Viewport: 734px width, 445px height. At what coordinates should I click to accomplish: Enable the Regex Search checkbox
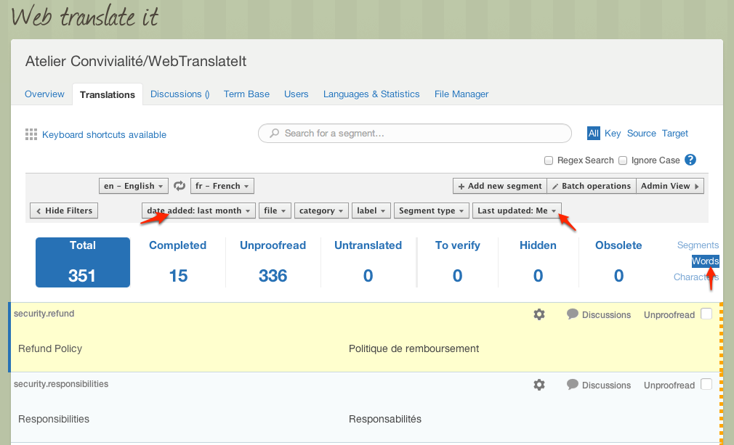click(549, 160)
